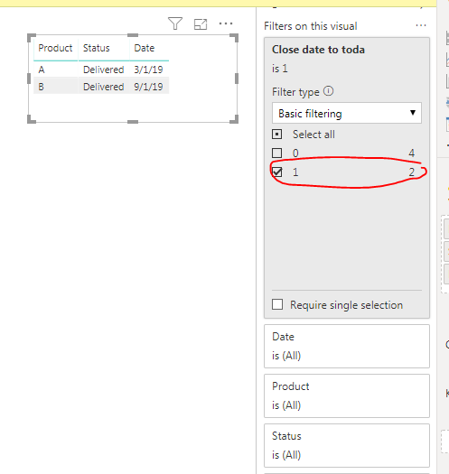The image size is (449, 474).
Task: Expand the Product filter card
Action: 347,396
